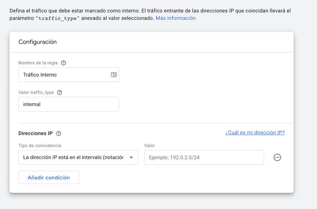This screenshot has width=317, height=209.
Task: Click the Añadir condición button
Action: [x=49, y=177]
